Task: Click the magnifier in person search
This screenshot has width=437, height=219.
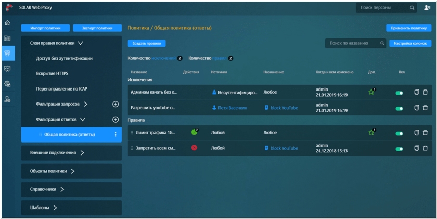Action: 412,8
